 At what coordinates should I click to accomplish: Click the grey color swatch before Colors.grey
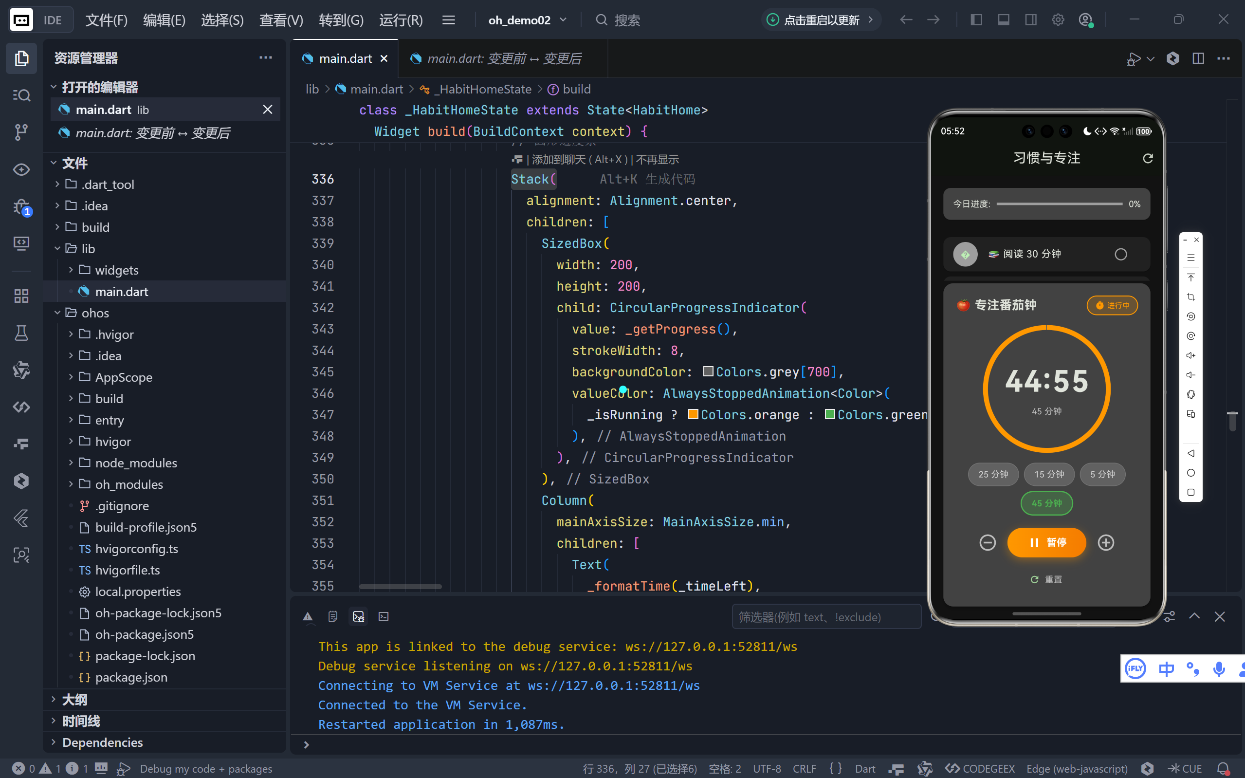point(708,371)
